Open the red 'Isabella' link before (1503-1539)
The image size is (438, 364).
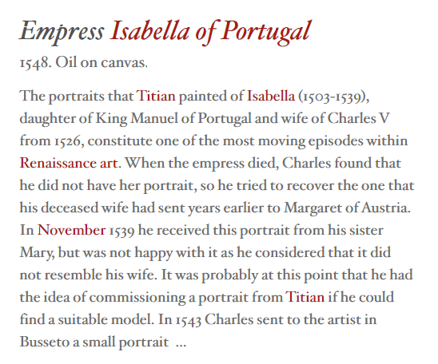pyautogui.click(x=271, y=96)
